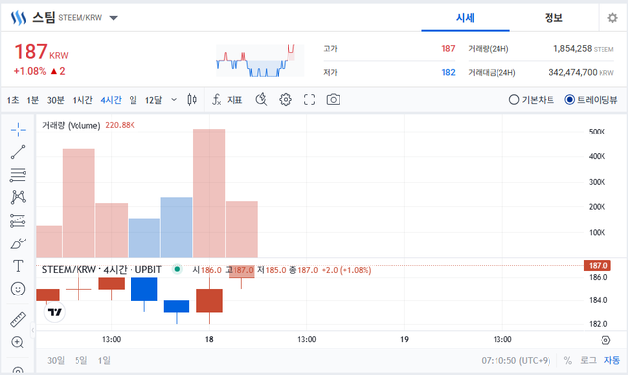Open the Fibonacci retracement lines tool

(18, 175)
